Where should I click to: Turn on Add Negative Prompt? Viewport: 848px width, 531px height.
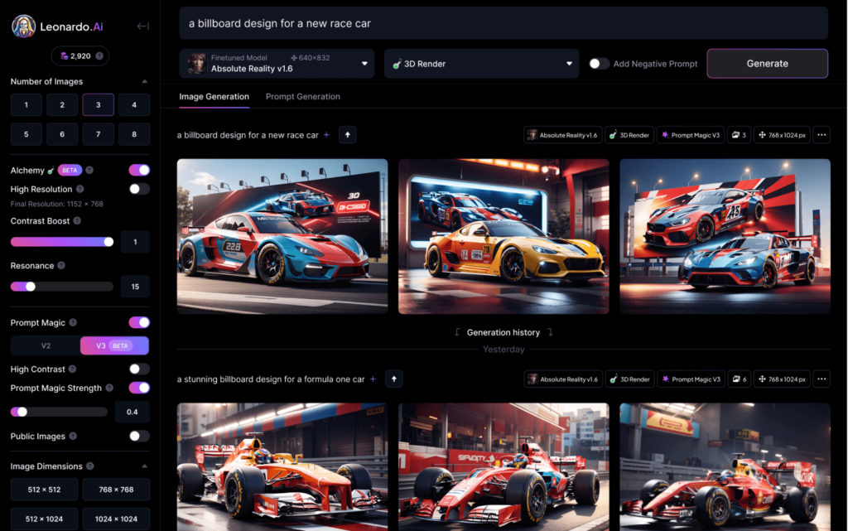(x=599, y=64)
